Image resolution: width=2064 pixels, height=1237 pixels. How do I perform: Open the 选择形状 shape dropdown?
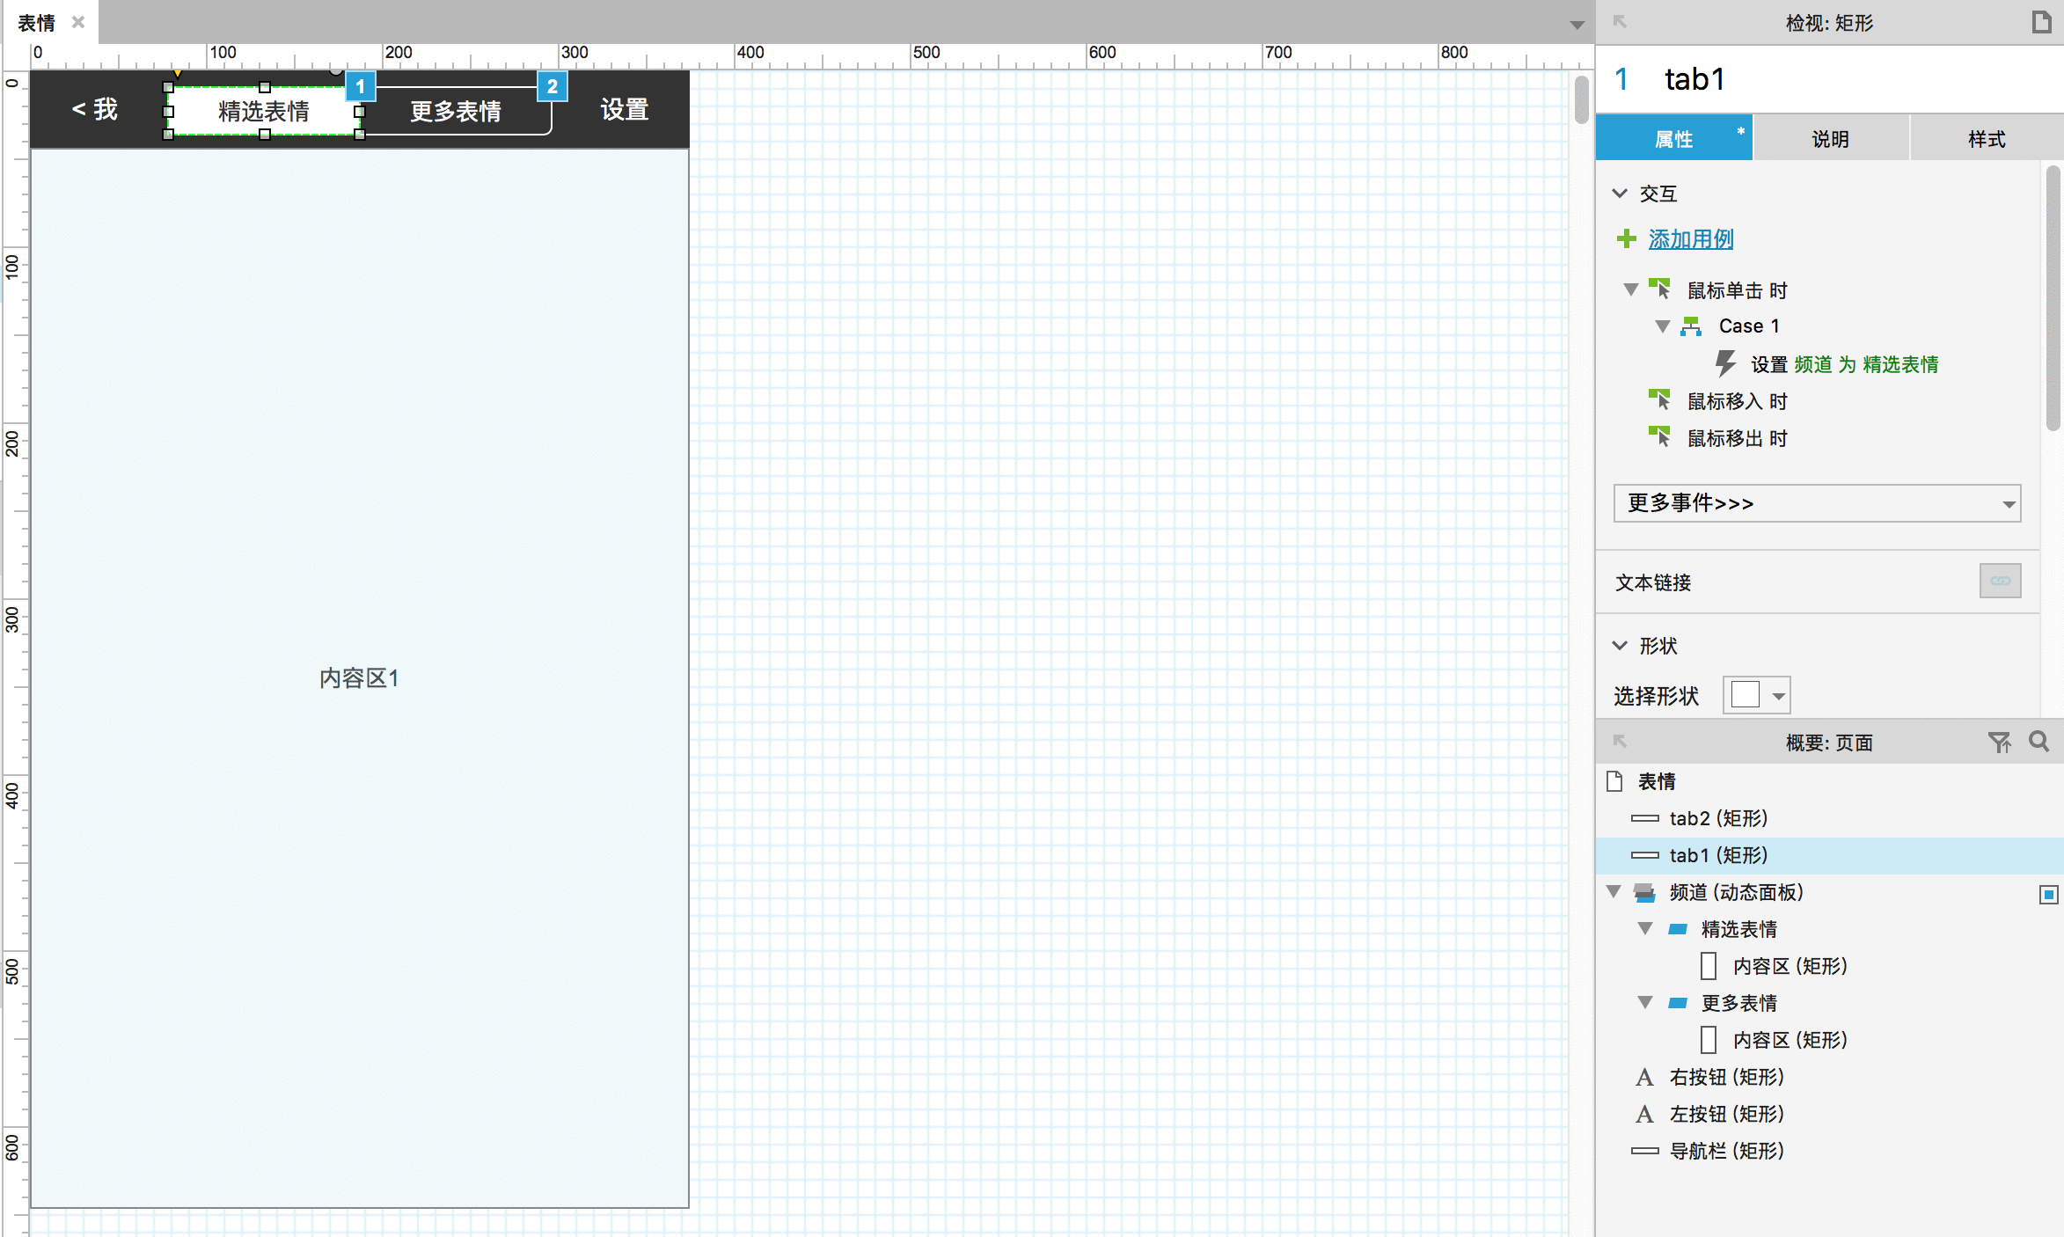pyautogui.click(x=1756, y=695)
